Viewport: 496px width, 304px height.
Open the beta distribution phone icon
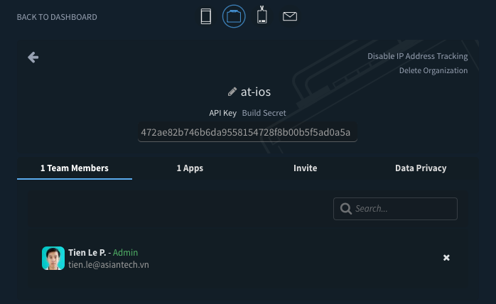point(262,15)
